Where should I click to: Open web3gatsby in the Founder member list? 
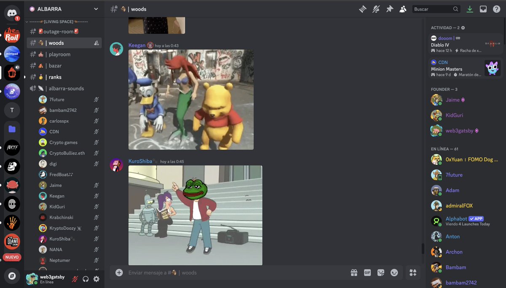[466, 131]
